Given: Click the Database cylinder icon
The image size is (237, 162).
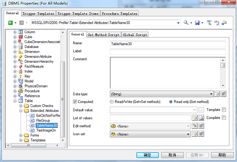Looking at the screenshot, I should [21, 47].
